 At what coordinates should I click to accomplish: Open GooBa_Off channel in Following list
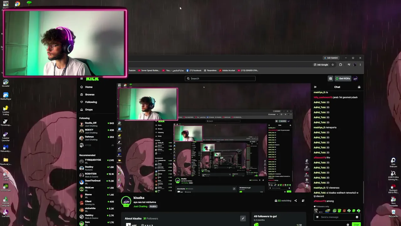pos(97,124)
